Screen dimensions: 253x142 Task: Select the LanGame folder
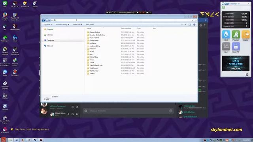point(93,43)
